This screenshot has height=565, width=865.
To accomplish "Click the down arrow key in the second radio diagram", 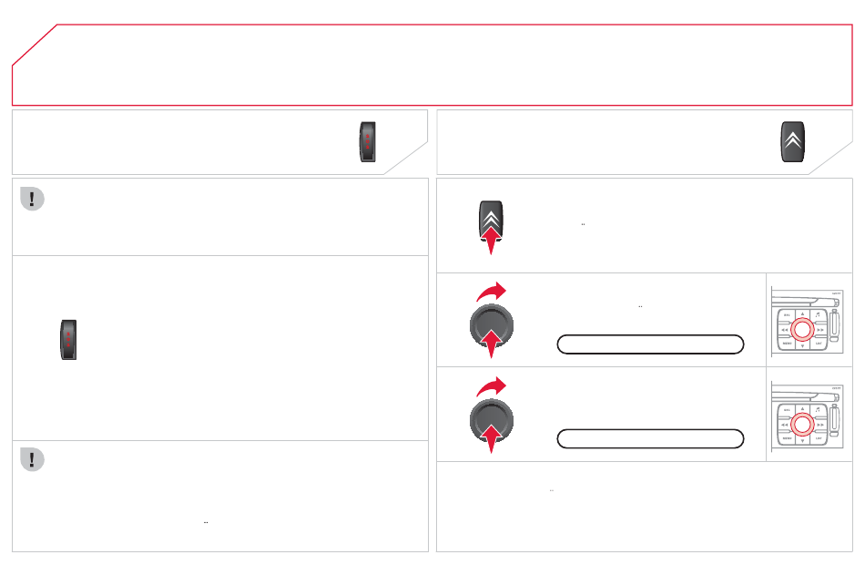I will coord(802,441).
